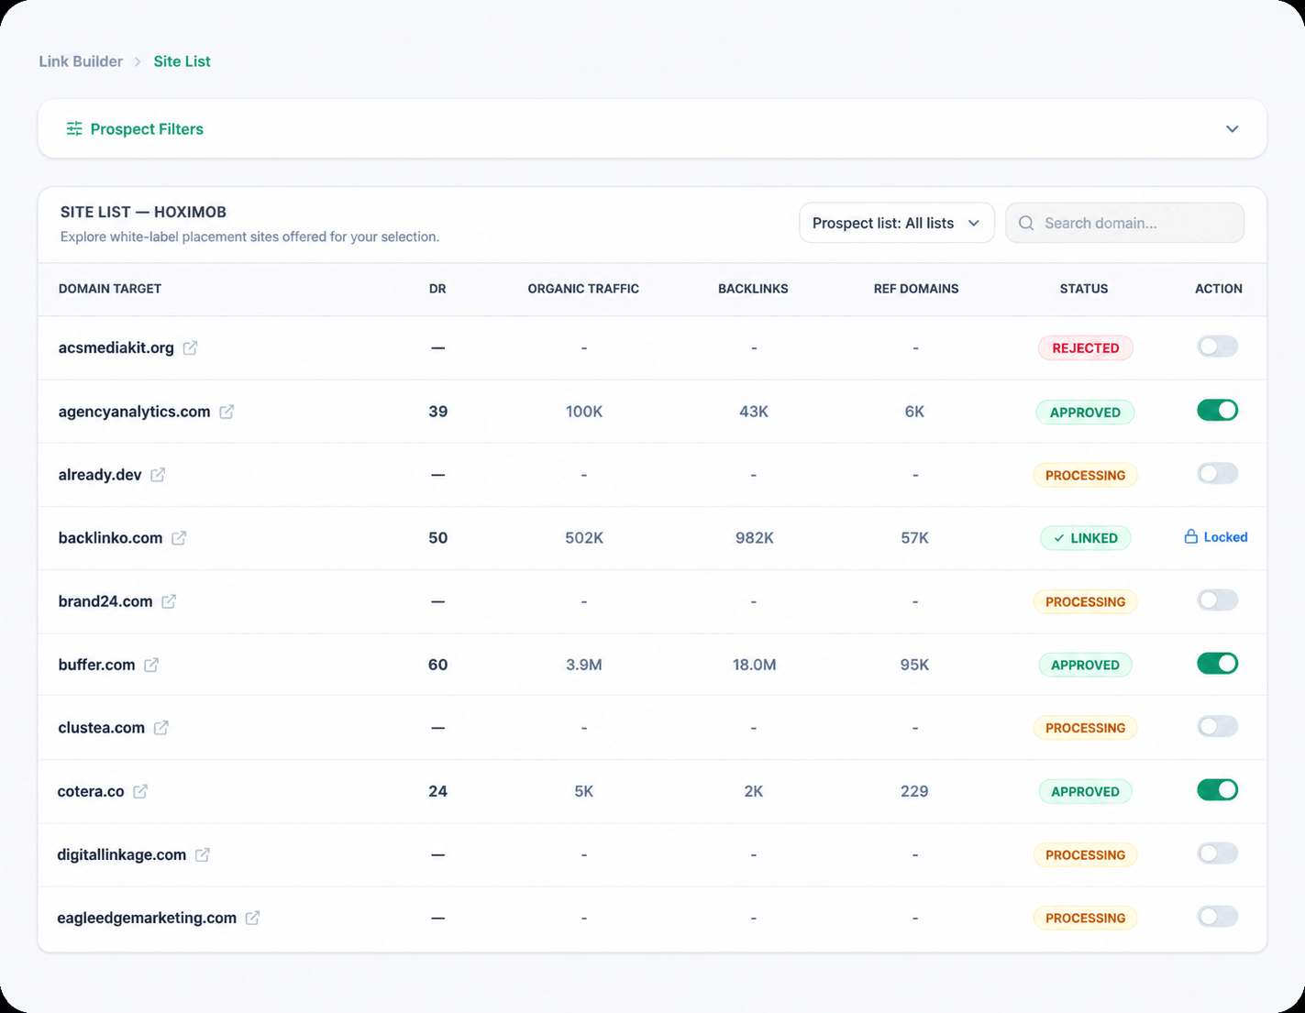This screenshot has height=1013, width=1305.
Task: Sort by Backlinks column header
Action: click(x=753, y=289)
